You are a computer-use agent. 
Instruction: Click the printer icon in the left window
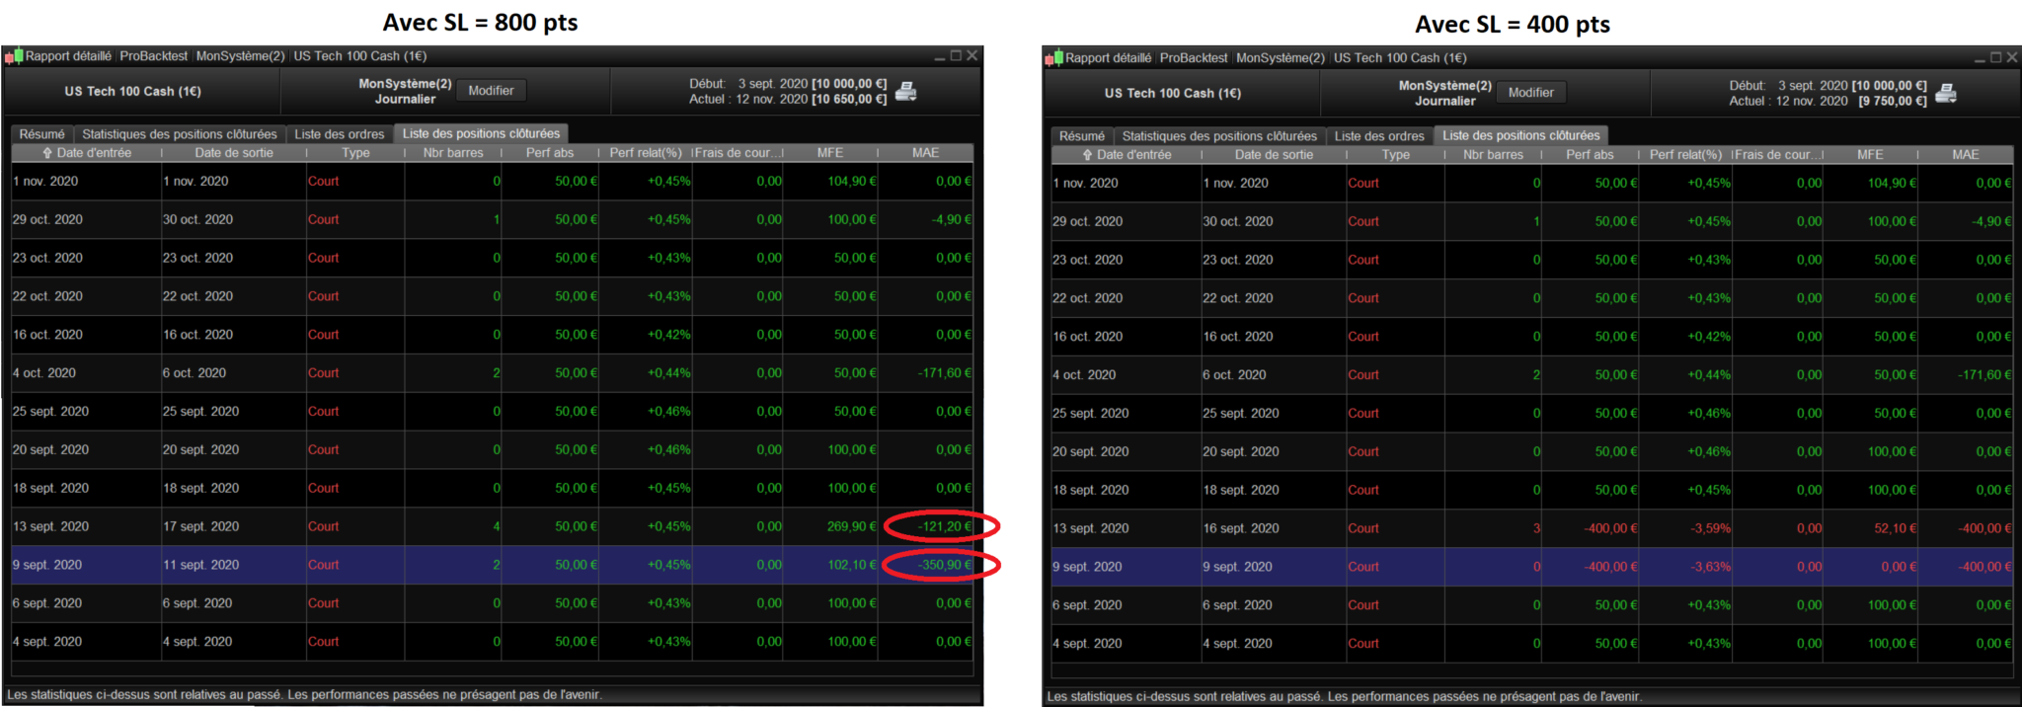(x=906, y=92)
